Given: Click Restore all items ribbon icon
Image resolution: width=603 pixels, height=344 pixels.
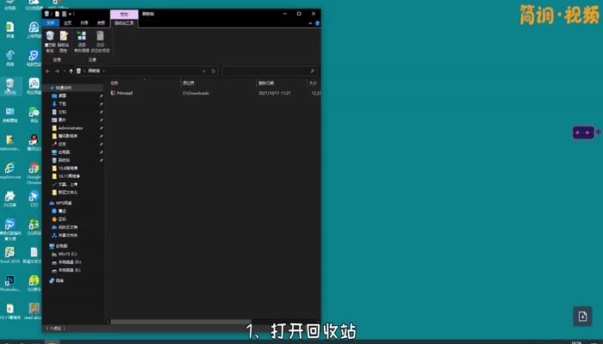Looking at the screenshot, I should (82, 40).
